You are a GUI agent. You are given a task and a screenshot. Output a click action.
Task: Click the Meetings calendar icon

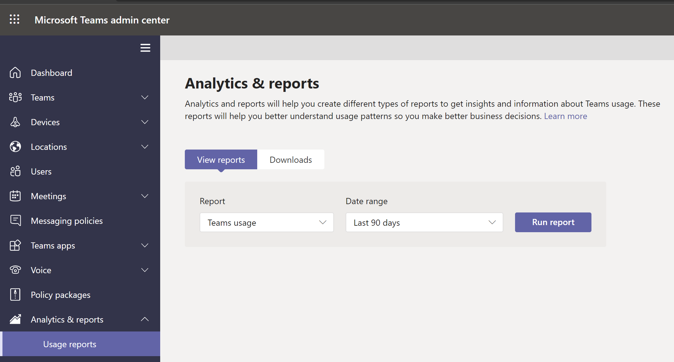15,196
